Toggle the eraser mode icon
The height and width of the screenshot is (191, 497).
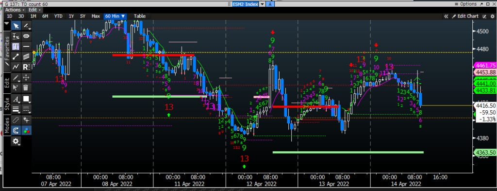[x=16, y=120]
